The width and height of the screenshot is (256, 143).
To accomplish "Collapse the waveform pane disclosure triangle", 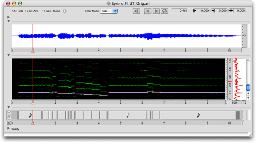I will pos(9,21).
